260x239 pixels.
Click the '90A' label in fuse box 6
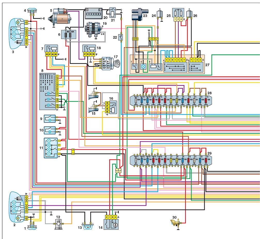68,31
